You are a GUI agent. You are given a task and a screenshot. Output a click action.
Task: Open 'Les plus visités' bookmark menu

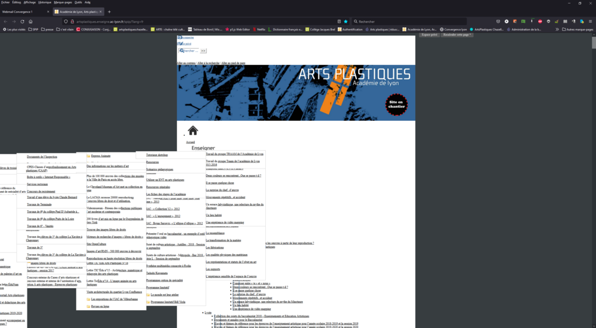coord(14,29)
